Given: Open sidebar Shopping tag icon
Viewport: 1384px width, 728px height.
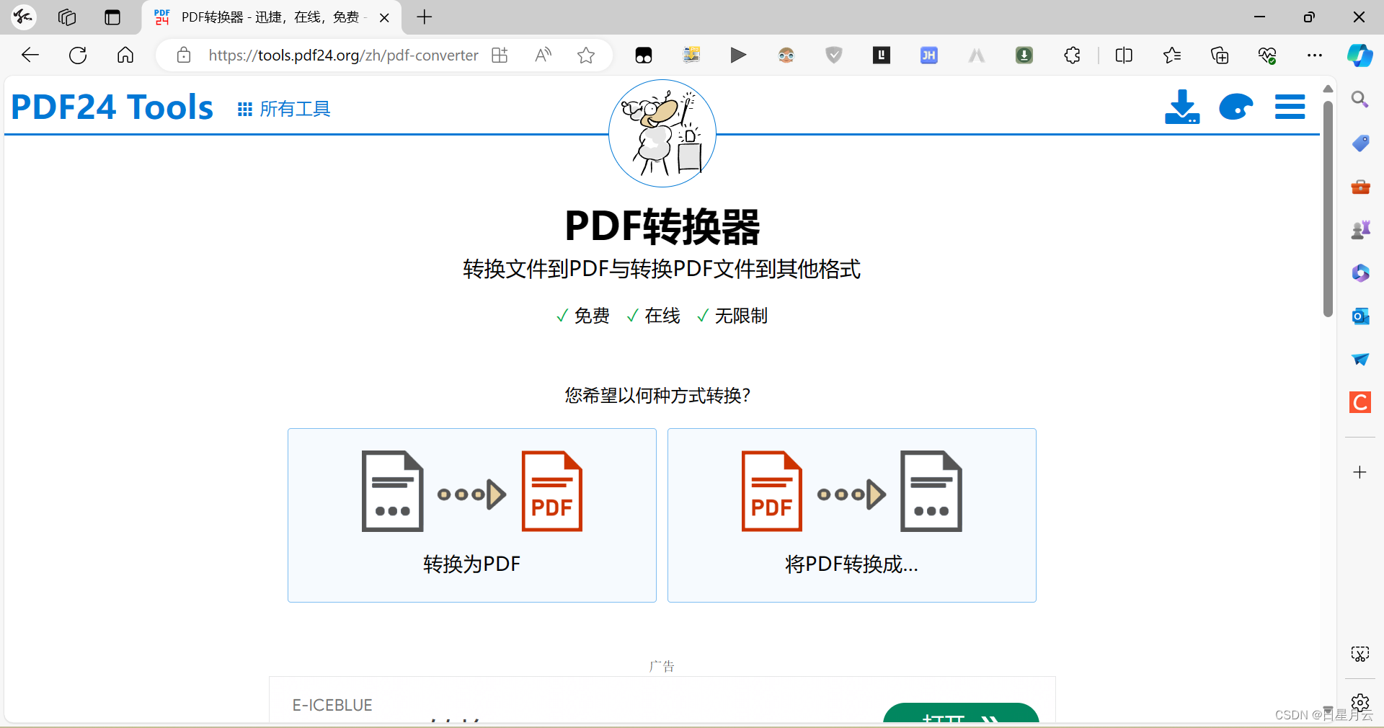Looking at the screenshot, I should tap(1360, 143).
